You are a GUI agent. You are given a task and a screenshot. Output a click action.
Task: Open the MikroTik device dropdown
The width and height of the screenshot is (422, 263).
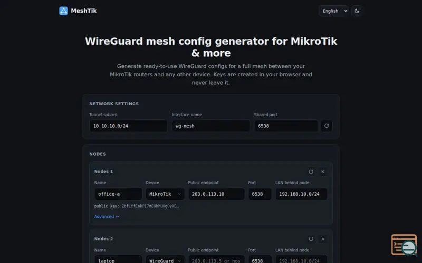(x=165, y=194)
